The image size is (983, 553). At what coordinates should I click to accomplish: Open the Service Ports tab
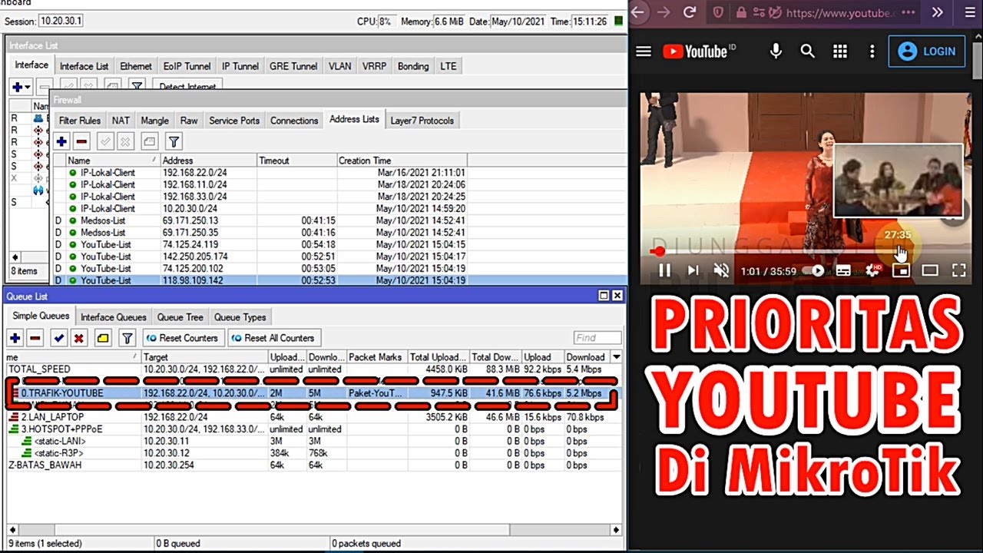point(234,121)
